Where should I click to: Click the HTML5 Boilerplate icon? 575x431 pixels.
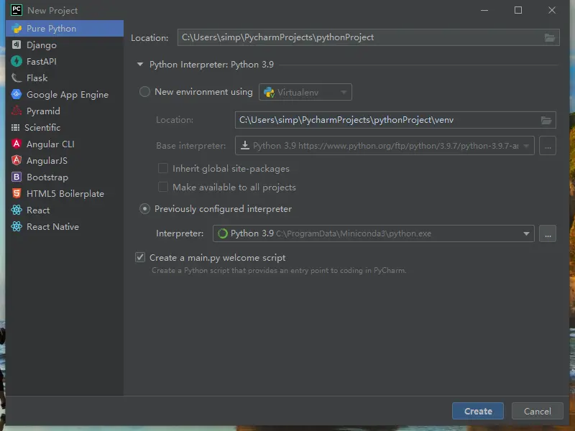(x=17, y=193)
